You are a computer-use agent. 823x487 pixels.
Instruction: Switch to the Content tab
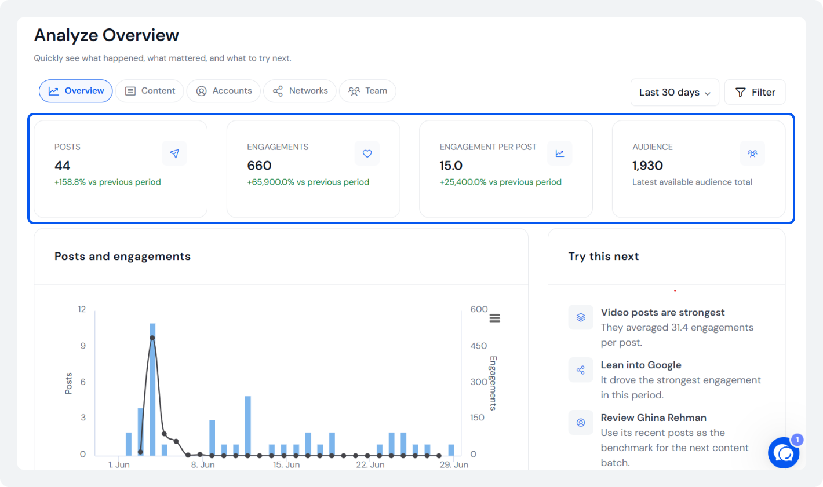click(150, 91)
